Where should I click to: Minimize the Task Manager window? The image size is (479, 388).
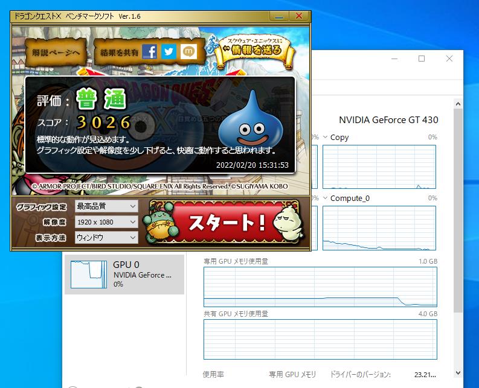tap(394, 59)
